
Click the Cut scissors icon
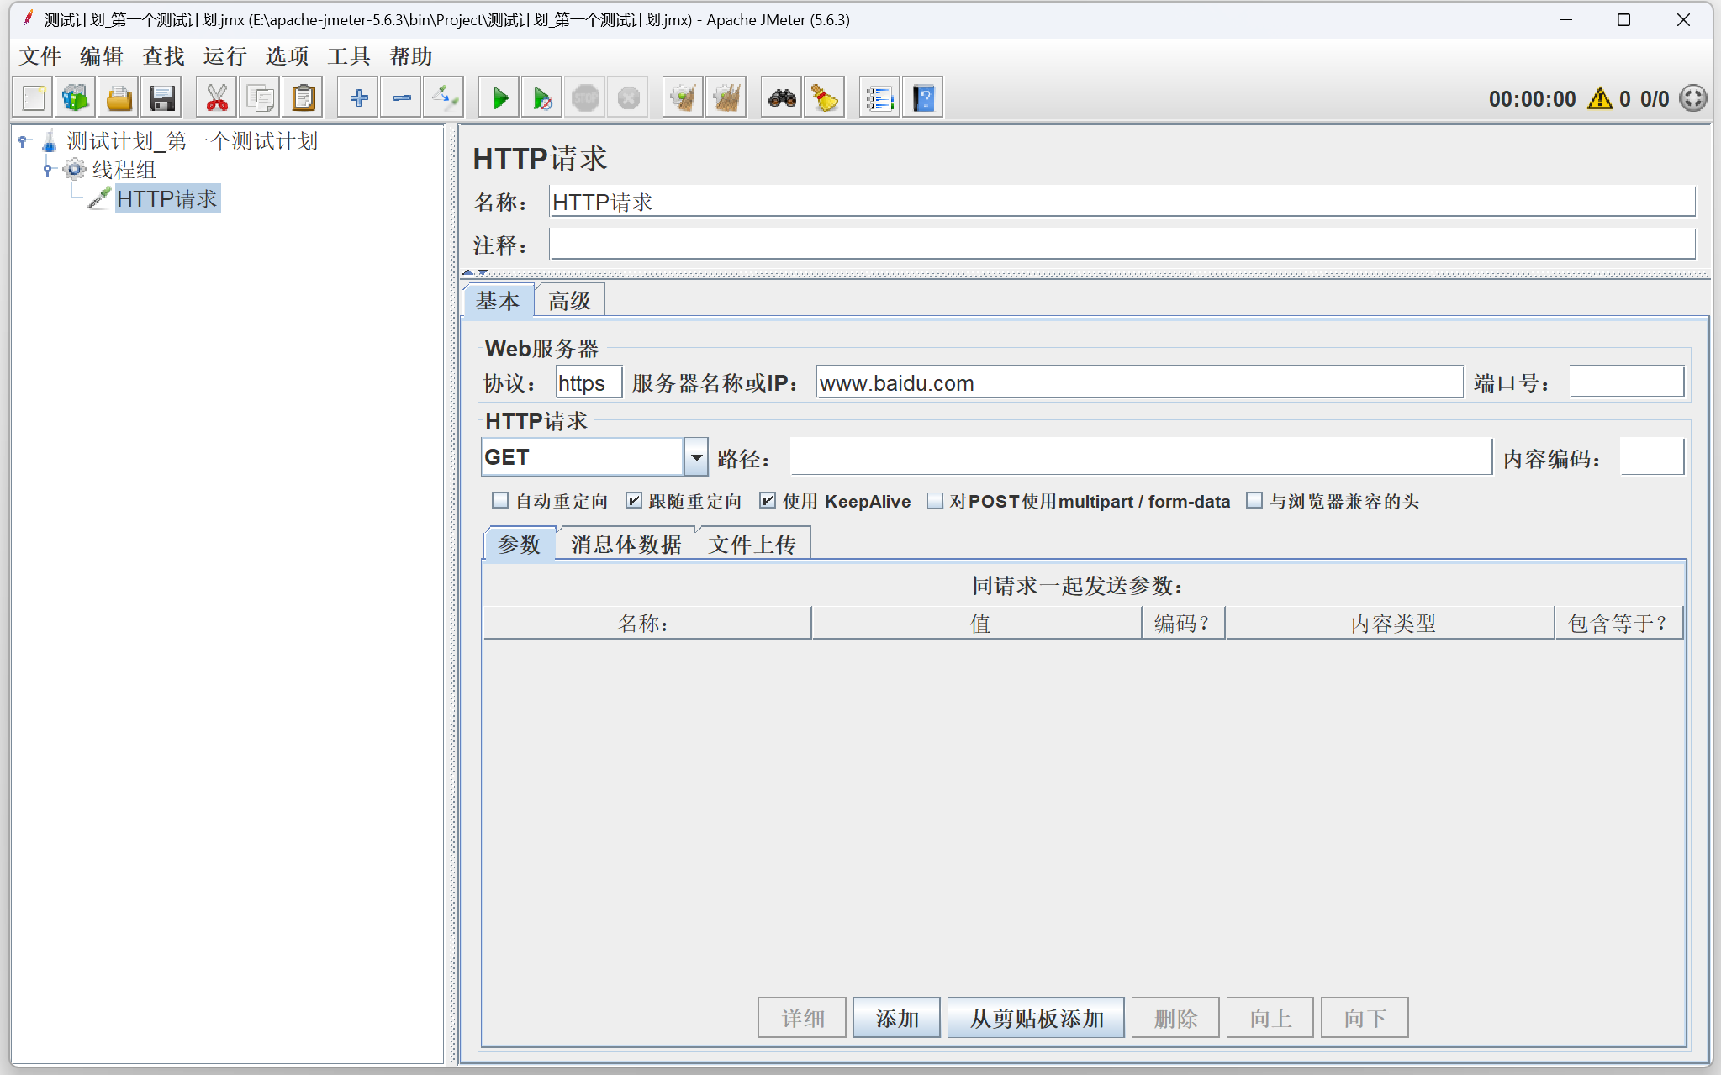tap(217, 98)
